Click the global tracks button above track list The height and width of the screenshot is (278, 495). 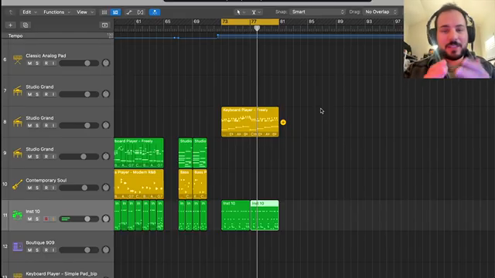point(104,25)
